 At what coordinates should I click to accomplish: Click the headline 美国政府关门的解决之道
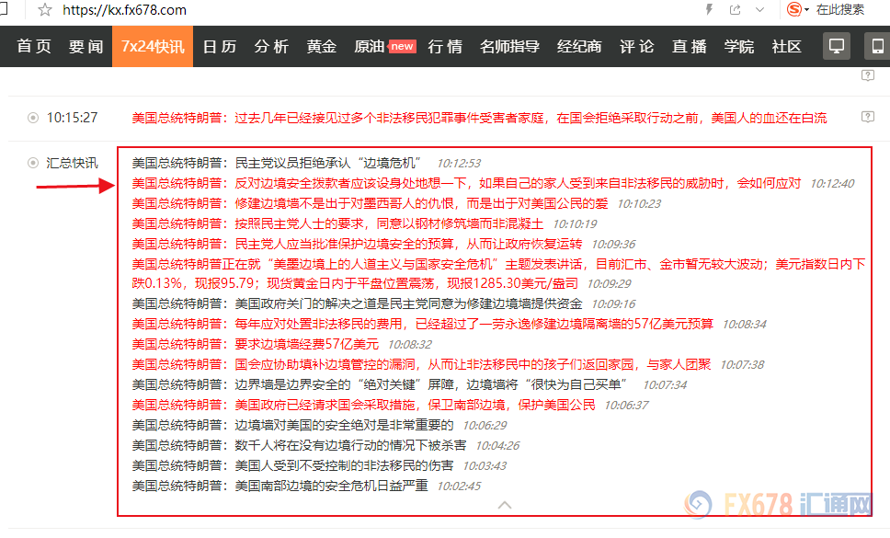[357, 303]
